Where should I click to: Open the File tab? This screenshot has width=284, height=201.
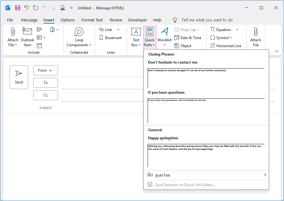click(10, 20)
